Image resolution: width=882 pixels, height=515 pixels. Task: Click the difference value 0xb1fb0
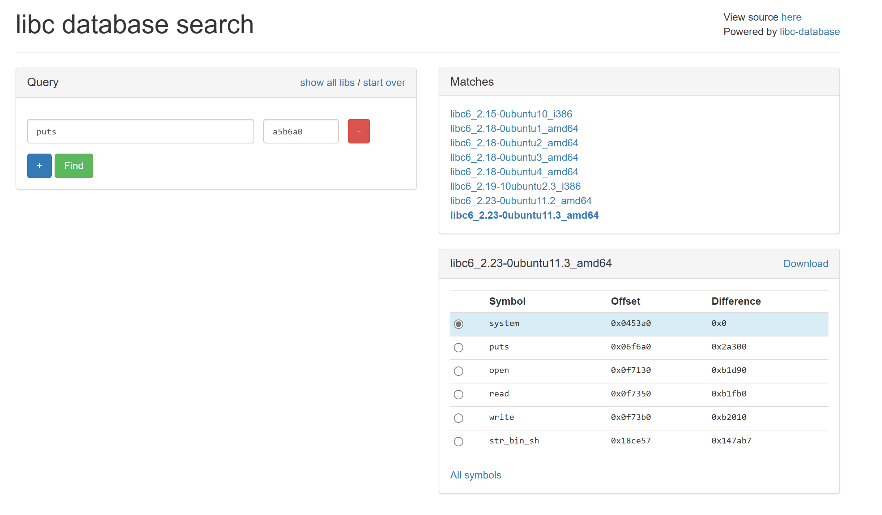(x=729, y=394)
